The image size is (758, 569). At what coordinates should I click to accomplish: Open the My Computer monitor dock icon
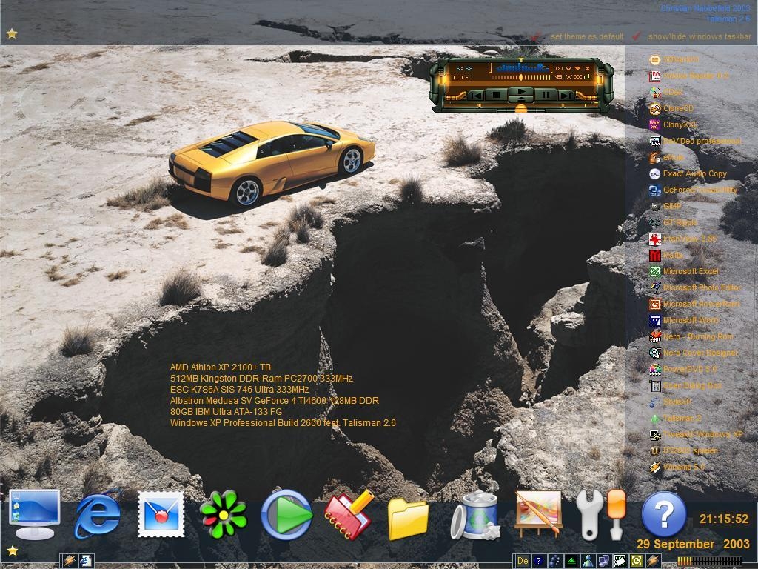[x=34, y=514]
